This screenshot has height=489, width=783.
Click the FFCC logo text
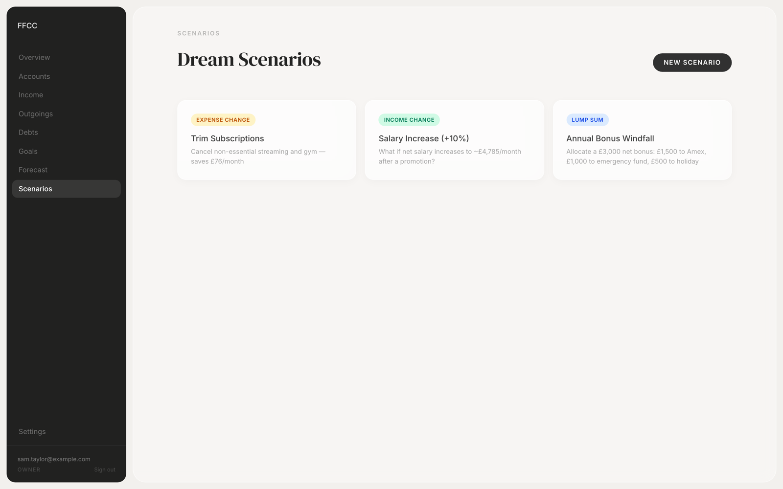click(x=27, y=26)
